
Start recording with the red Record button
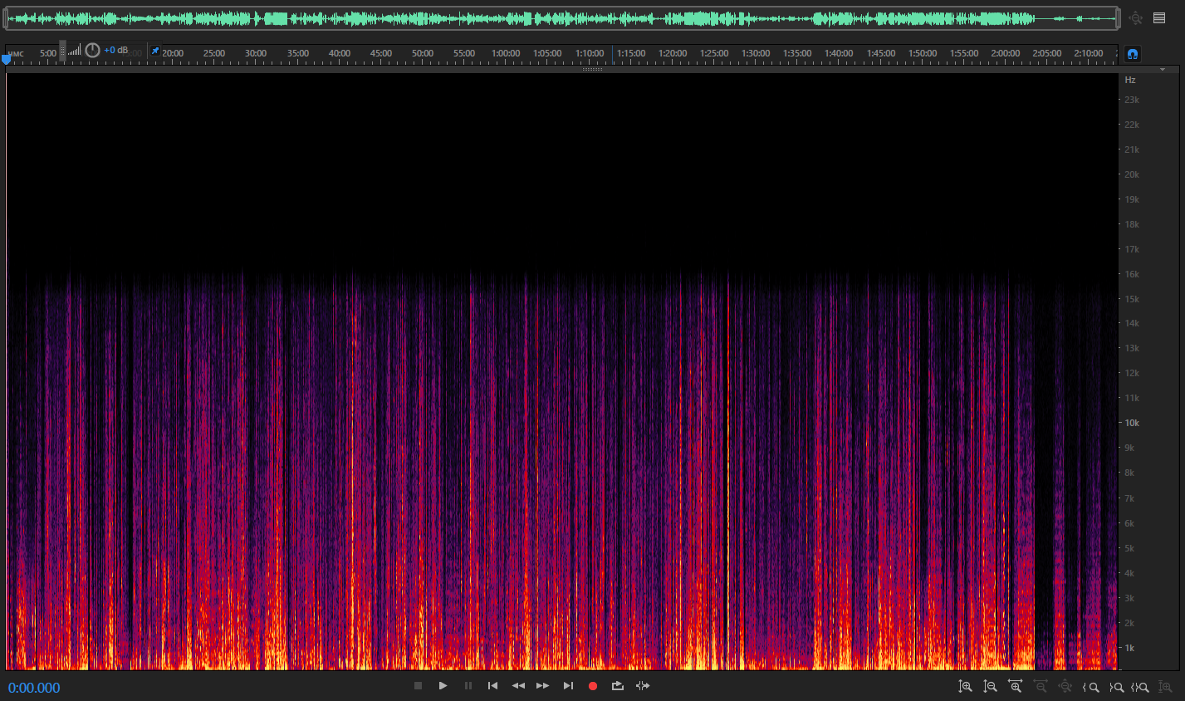tap(593, 686)
